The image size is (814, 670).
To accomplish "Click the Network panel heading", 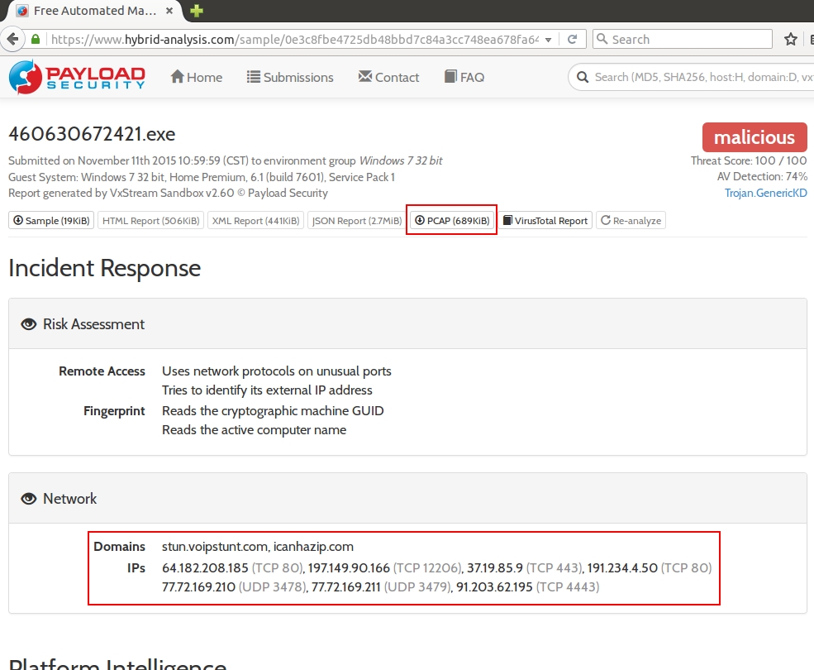I will coord(69,499).
